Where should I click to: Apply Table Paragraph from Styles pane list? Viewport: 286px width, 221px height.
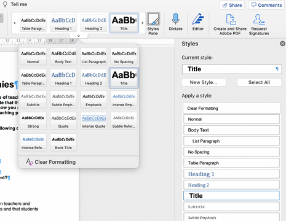[x=231, y=163]
